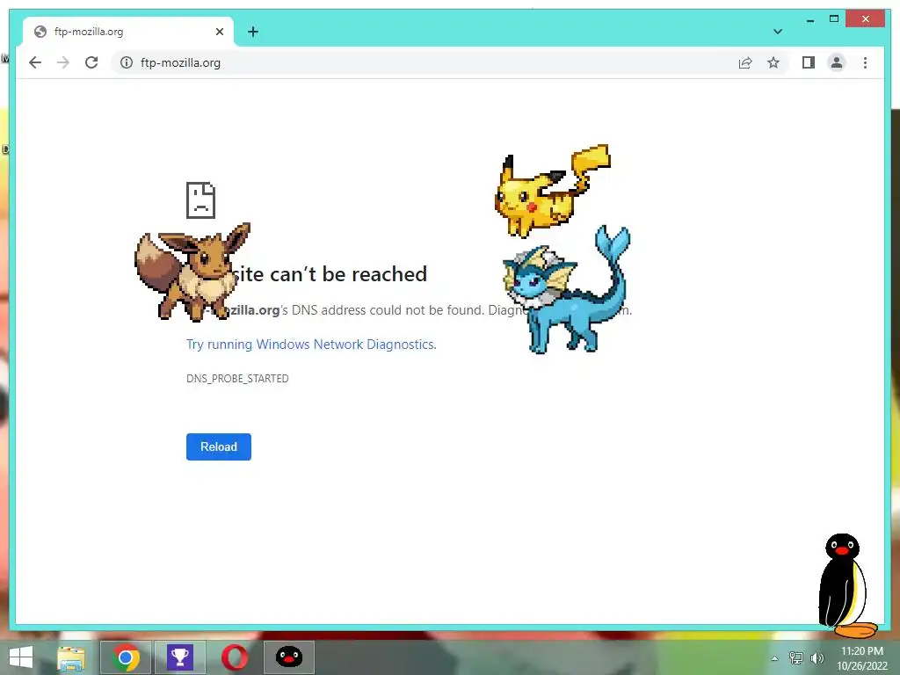Open the Pingu app taskbar icon
This screenshot has width=900, height=675.
(288, 657)
